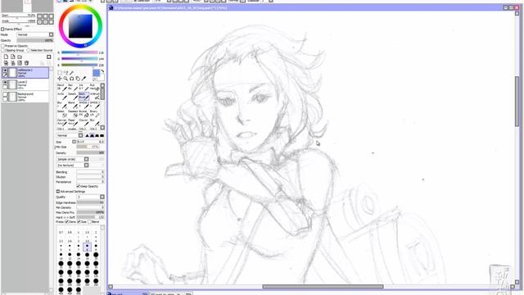Image resolution: width=524 pixels, height=295 pixels.
Task: Create a new linework layer
Action: point(13,57)
